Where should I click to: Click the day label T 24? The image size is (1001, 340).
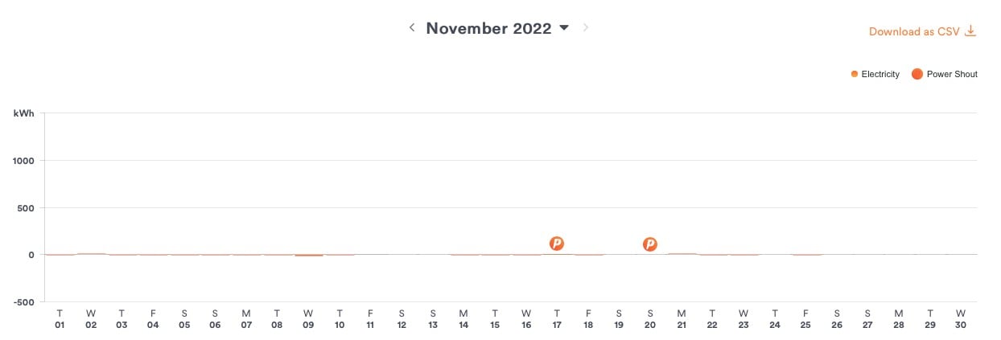click(x=775, y=318)
